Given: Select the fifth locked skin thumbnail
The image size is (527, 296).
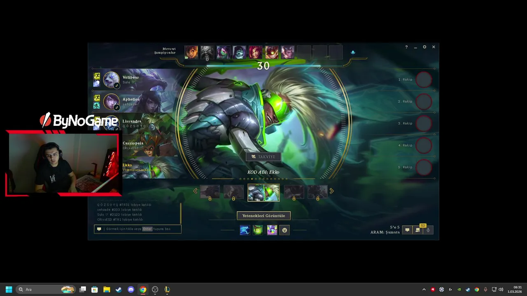Looking at the screenshot, I should coord(317,192).
